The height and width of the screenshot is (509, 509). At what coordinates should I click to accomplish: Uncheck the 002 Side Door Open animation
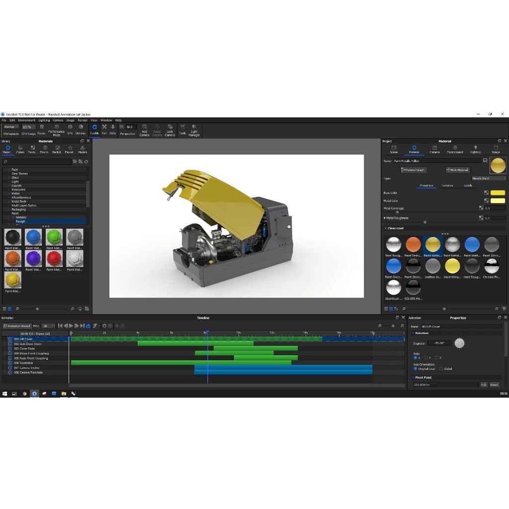[x=10, y=344]
